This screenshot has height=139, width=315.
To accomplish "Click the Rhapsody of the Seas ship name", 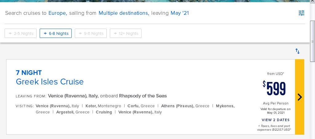I will 143,96.
